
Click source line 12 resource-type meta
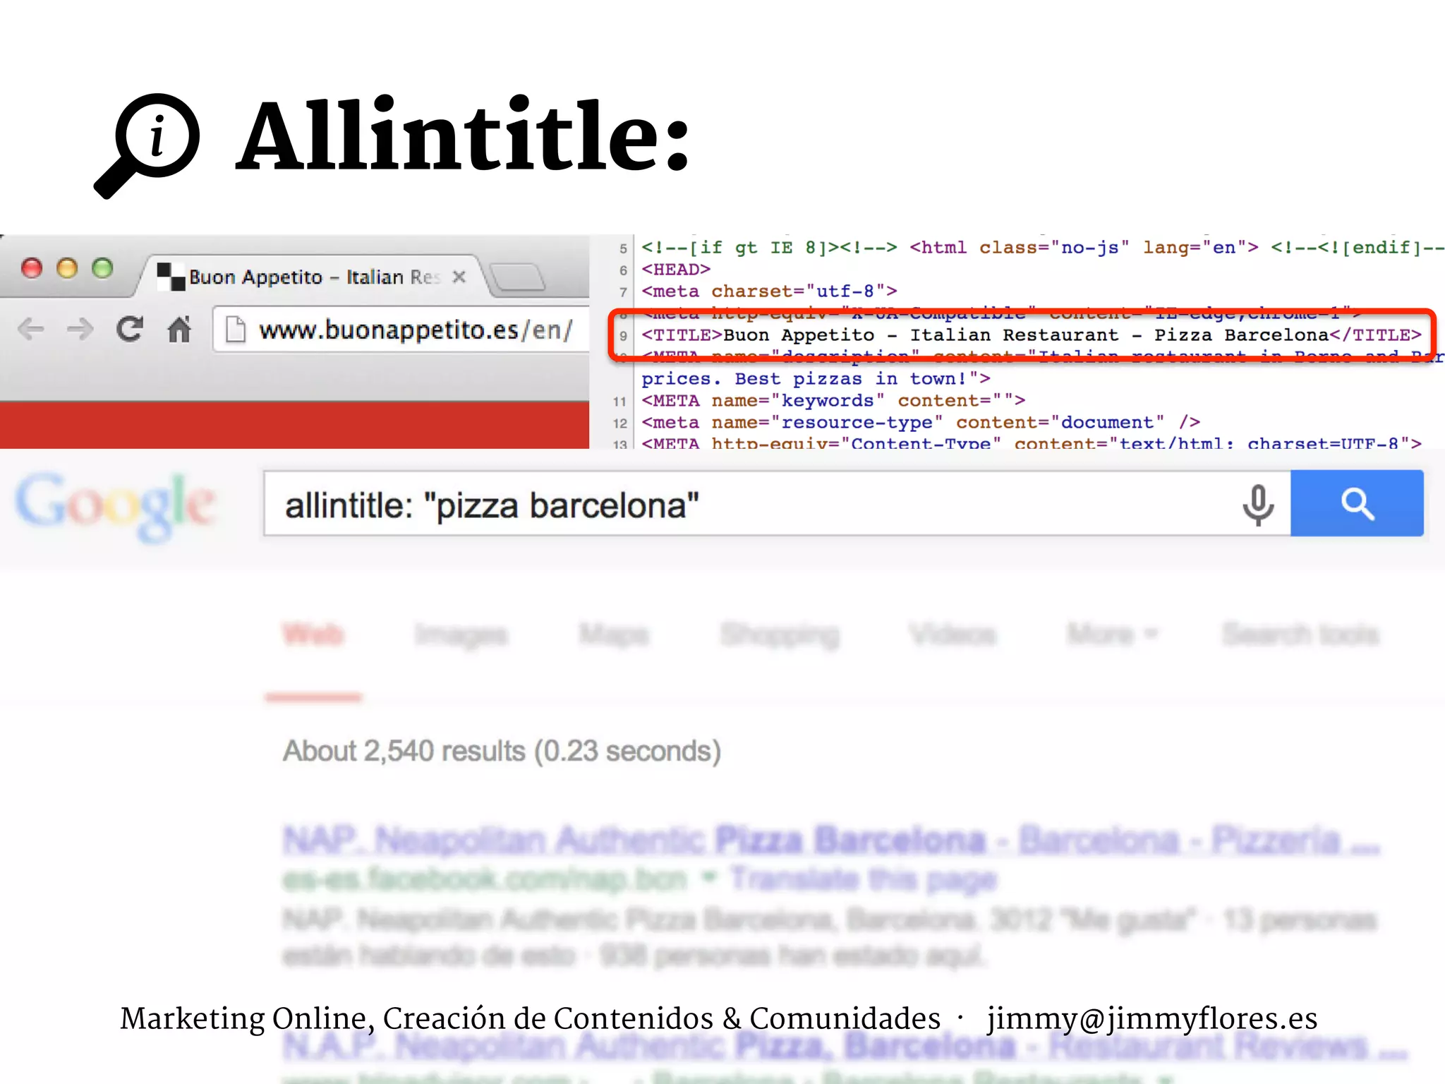click(x=921, y=422)
